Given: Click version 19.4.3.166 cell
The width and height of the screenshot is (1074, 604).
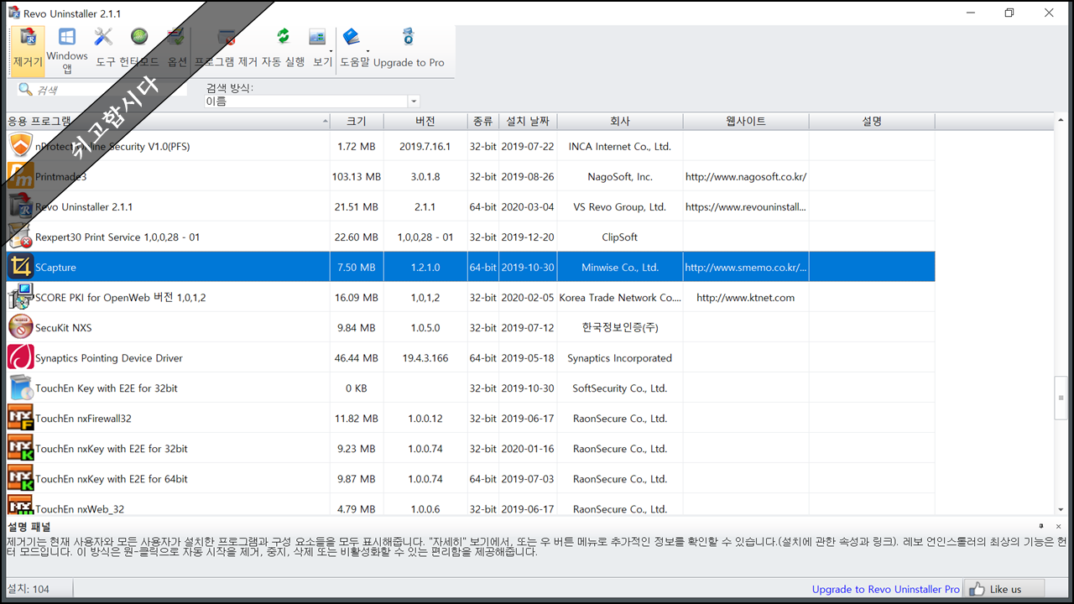Looking at the screenshot, I should (425, 358).
